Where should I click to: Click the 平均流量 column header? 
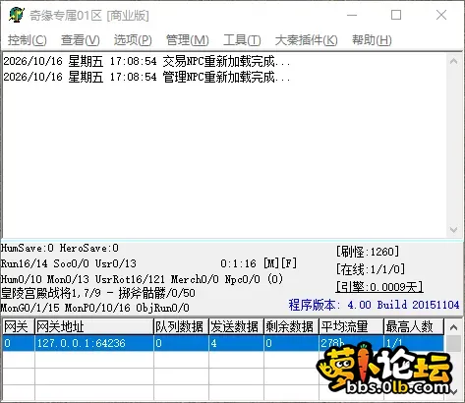351,326
